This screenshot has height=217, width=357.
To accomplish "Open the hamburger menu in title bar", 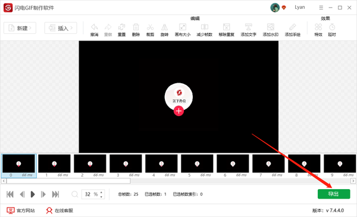I will point(321,8).
